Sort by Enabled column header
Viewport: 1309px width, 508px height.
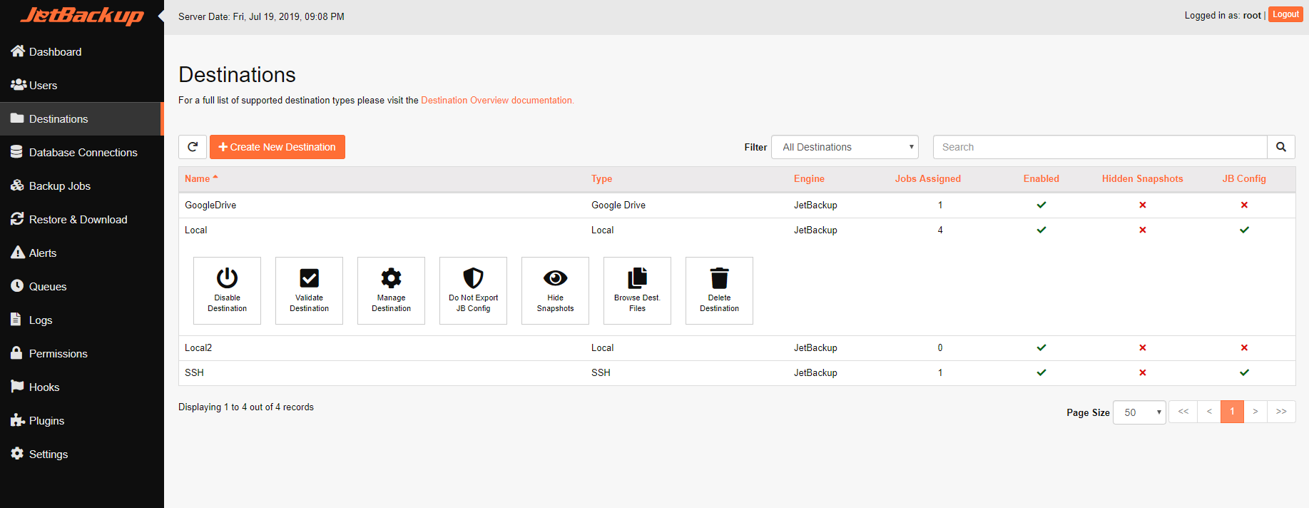(1041, 178)
